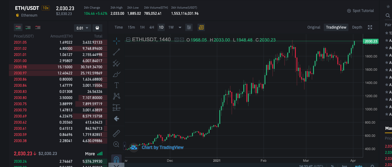The width and height of the screenshot is (392, 167).
Task: Select the crosshair cursor tool
Action: click(x=116, y=40)
